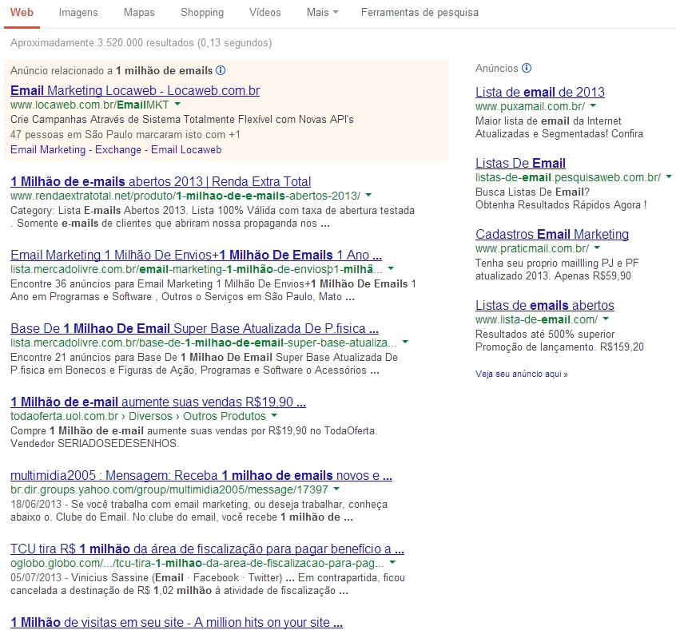Viewport: 676px width, 630px height.
Task: Open the TCU tira R$ 1 milhão news result
Action: coord(206,549)
